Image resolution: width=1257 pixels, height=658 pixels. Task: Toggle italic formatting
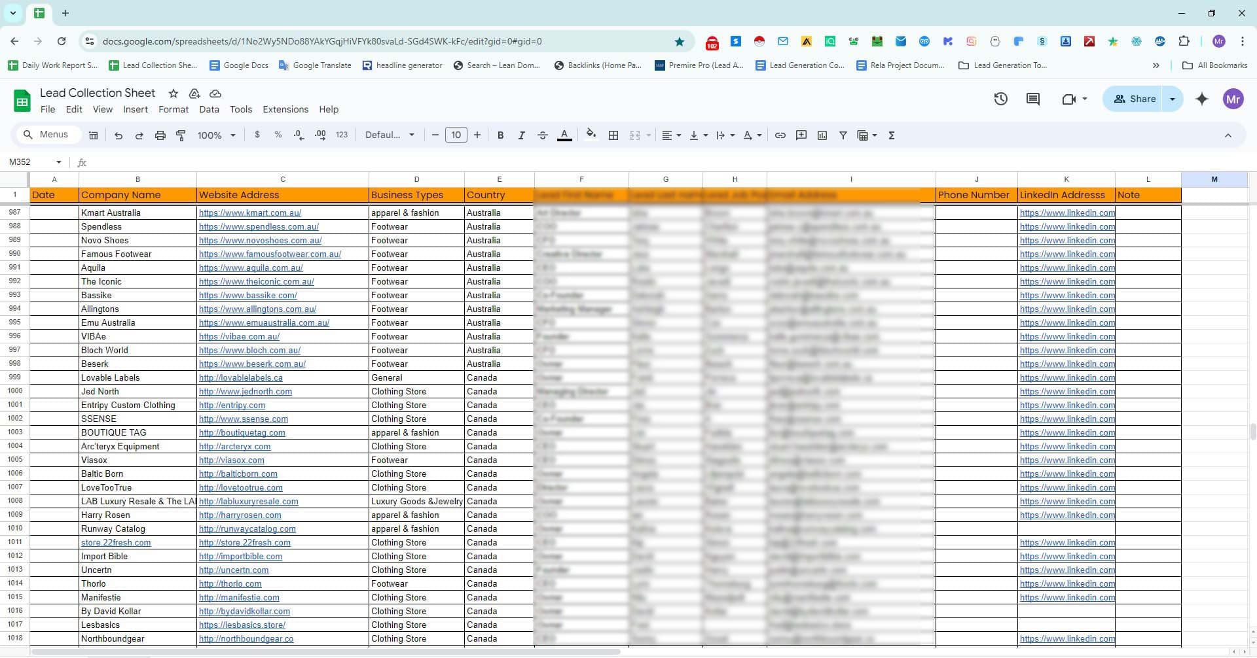(x=522, y=135)
